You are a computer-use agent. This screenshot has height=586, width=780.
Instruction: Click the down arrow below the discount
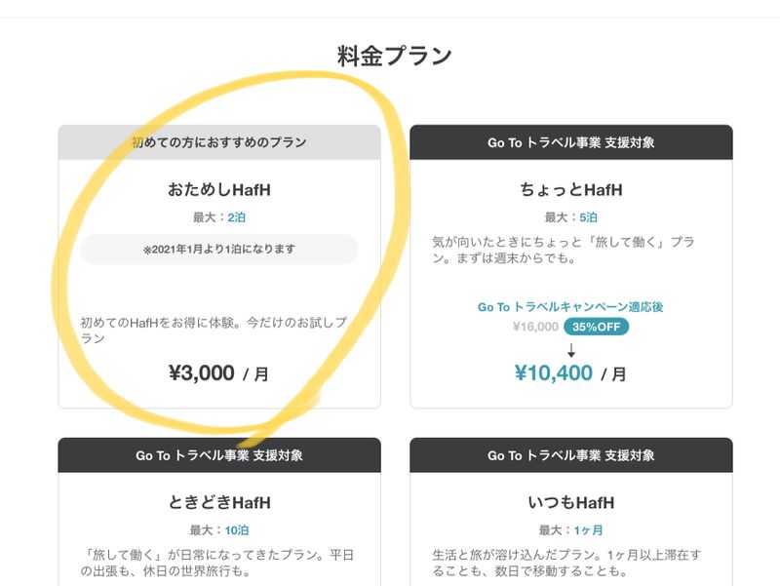tap(571, 349)
